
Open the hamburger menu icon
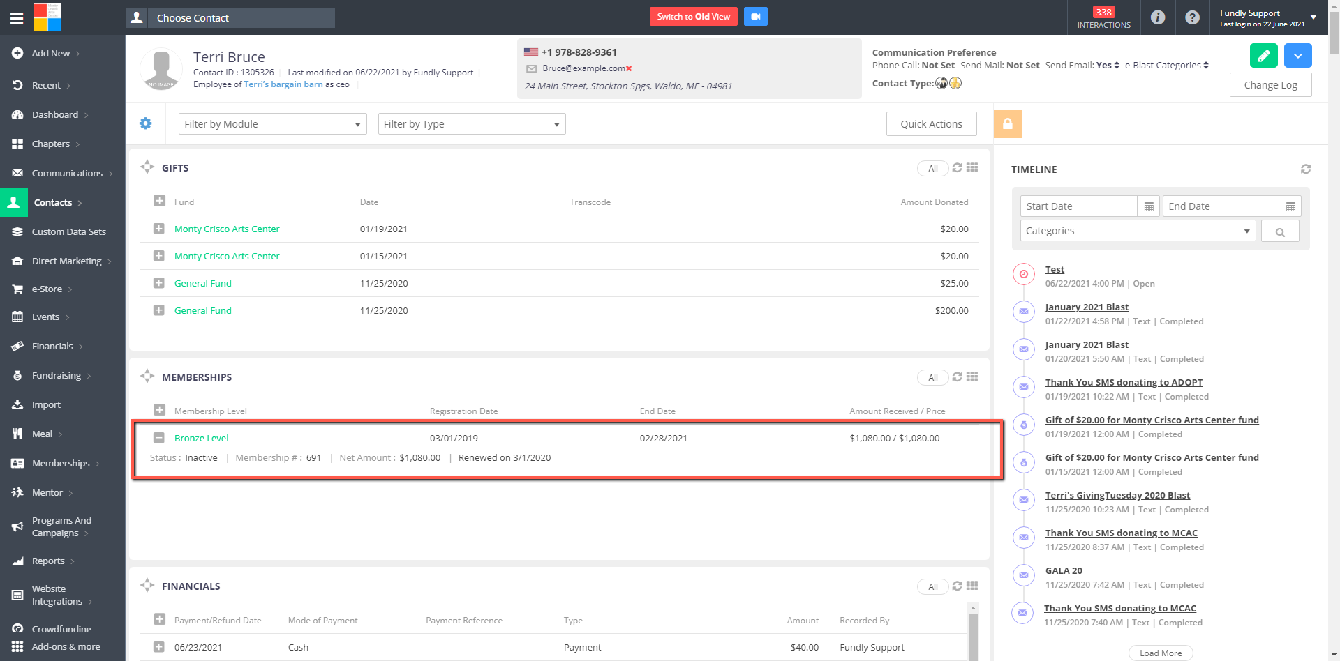click(x=17, y=18)
